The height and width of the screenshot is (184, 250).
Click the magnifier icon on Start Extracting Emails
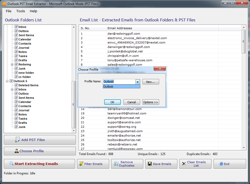(x=11, y=164)
